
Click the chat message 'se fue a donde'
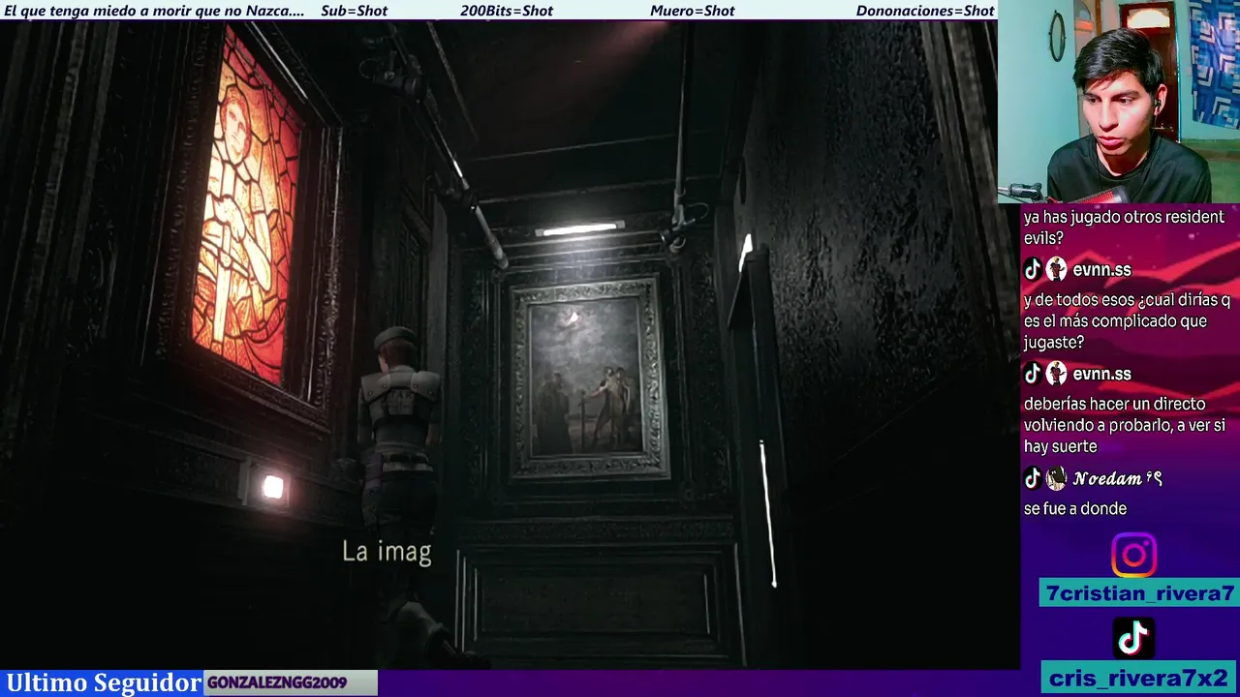[x=1075, y=508]
